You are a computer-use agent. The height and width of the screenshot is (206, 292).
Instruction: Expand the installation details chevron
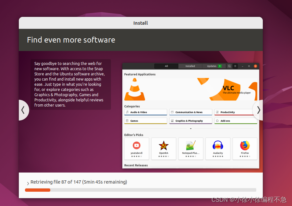pos(28,184)
